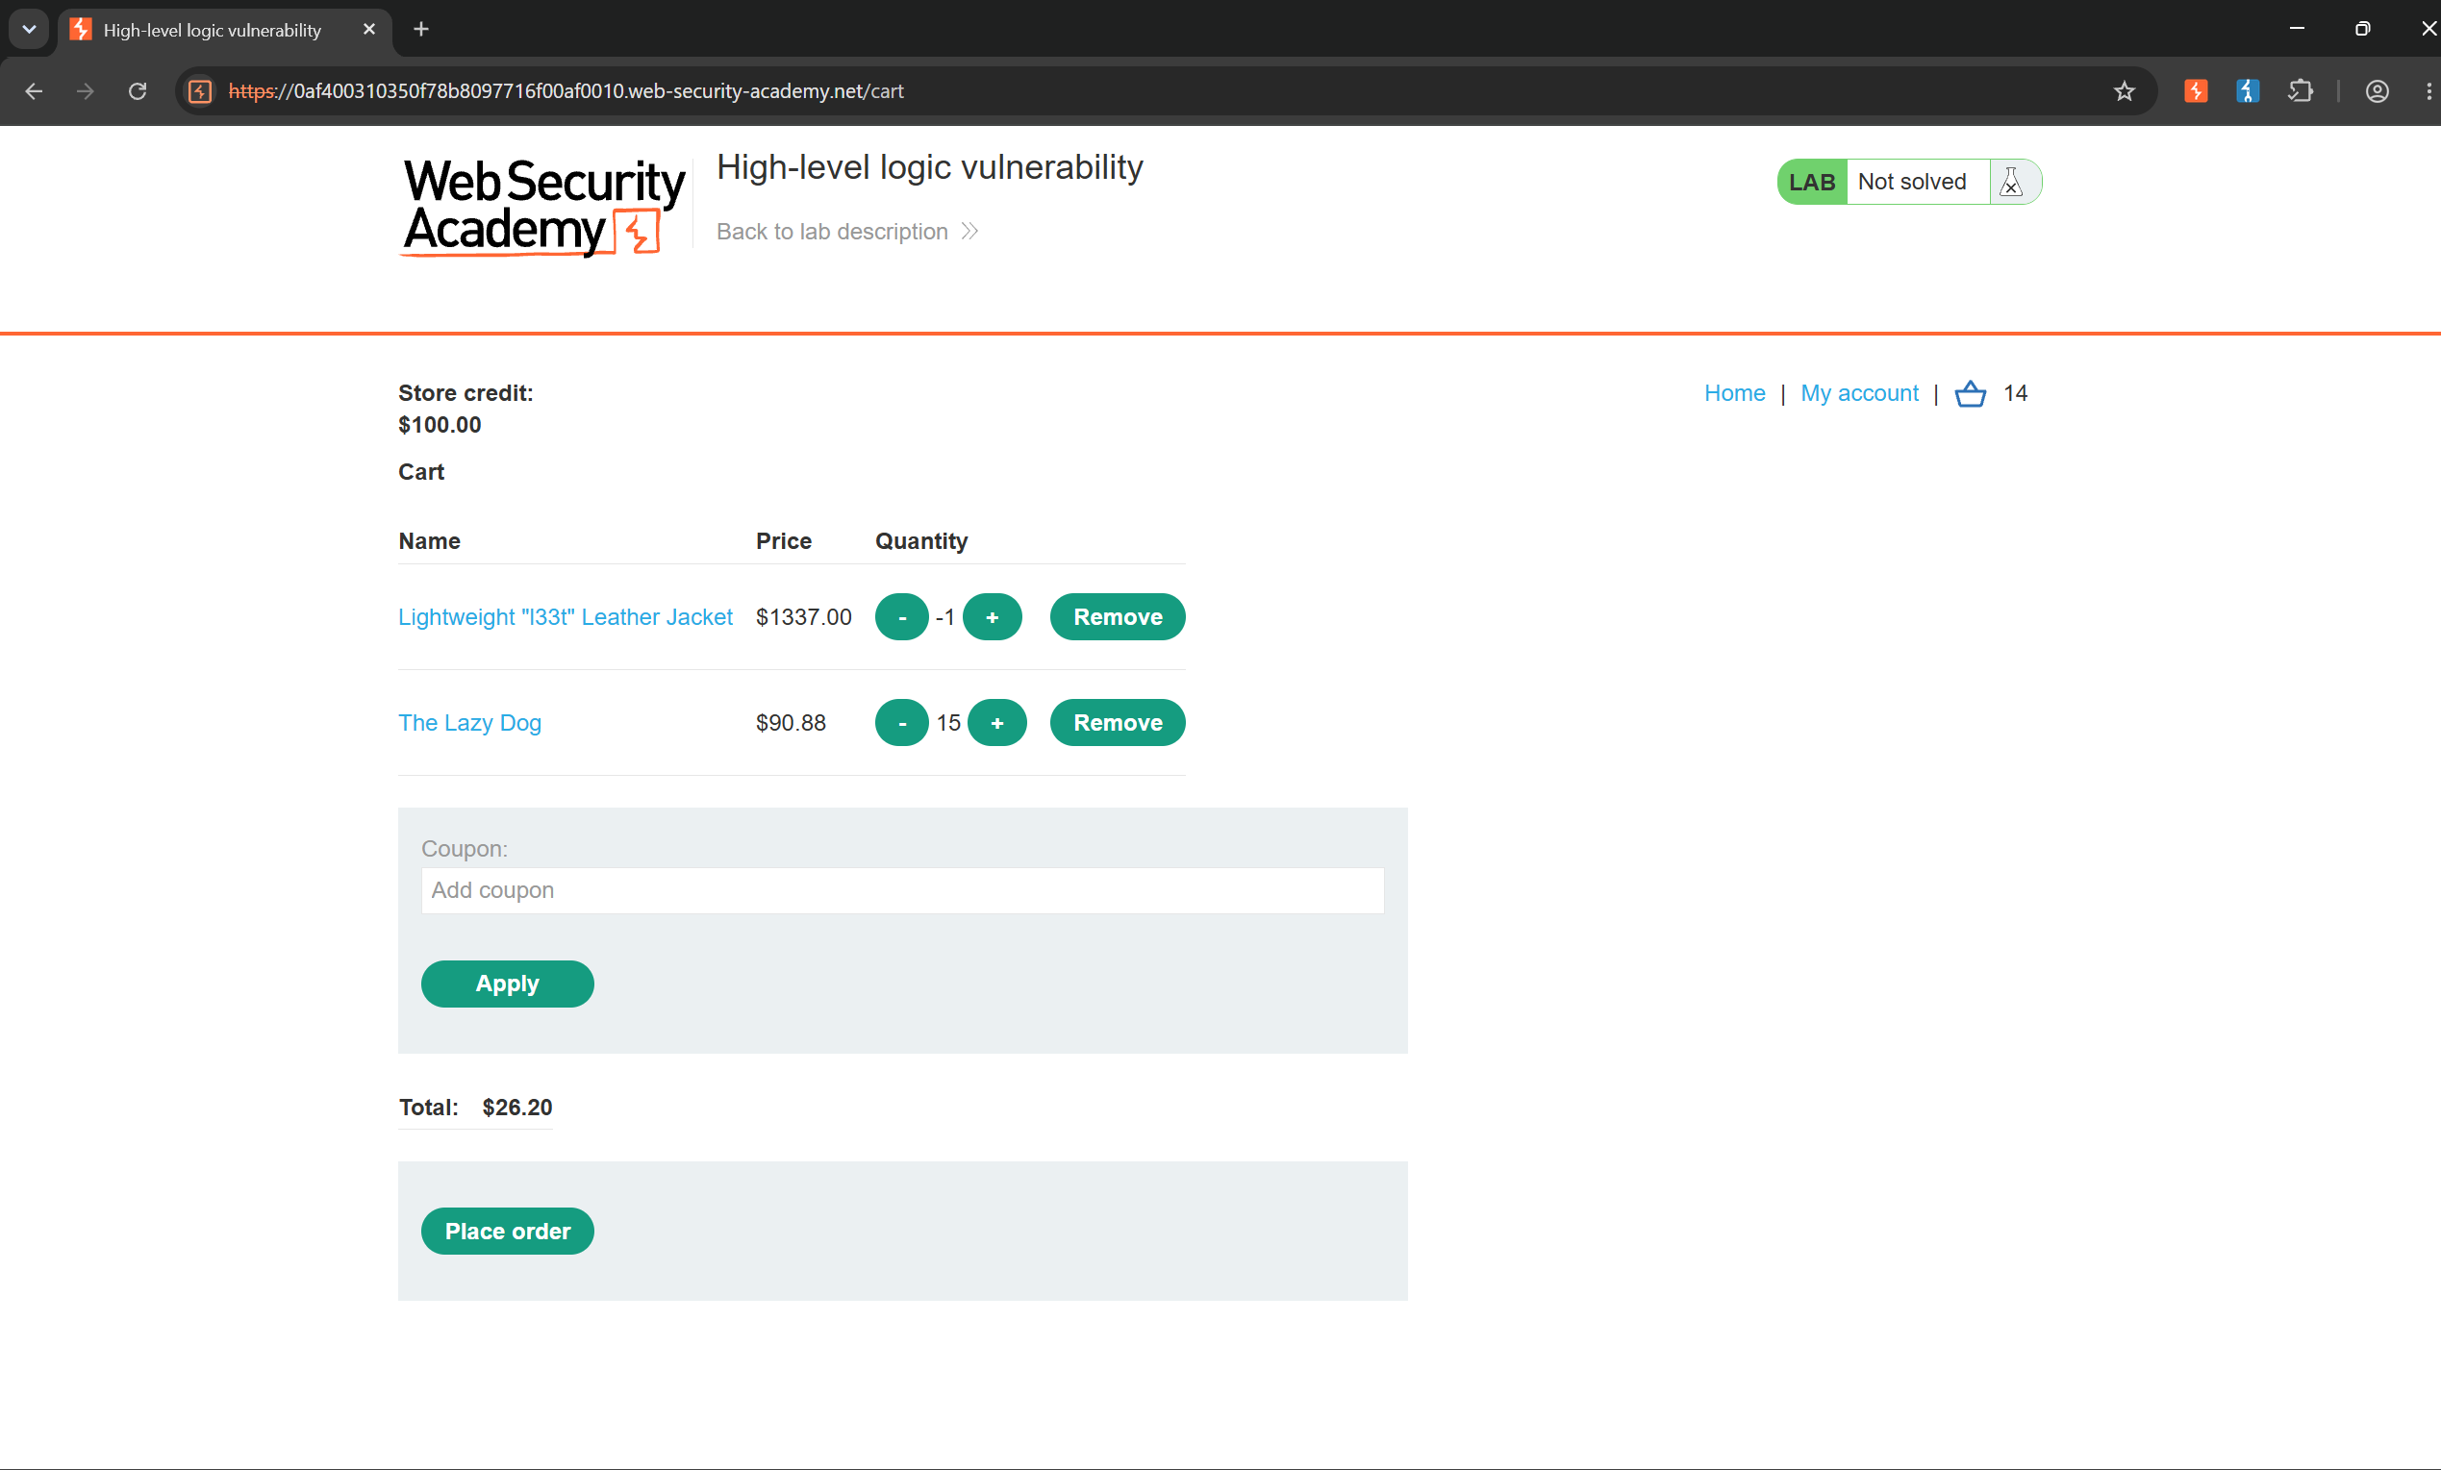
Task: Increase The Lazy Dog quantity
Action: (996, 723)
